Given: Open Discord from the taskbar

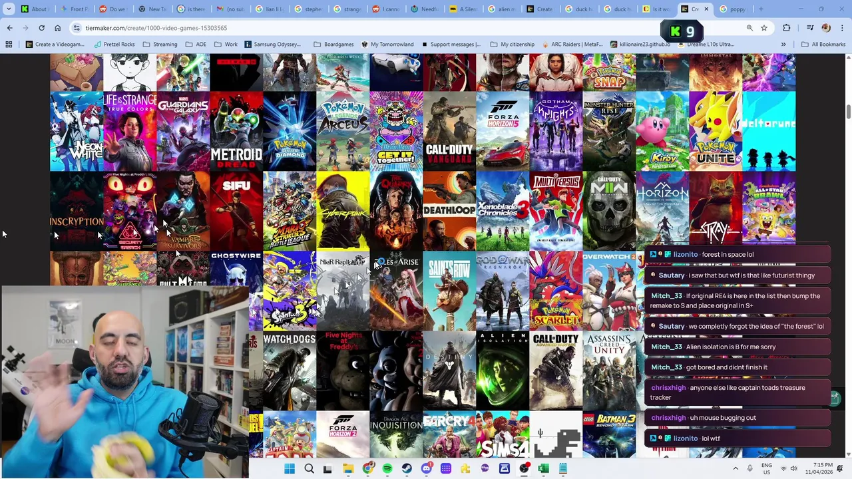Looking at the screenshot, I should [x=427, y=469].
